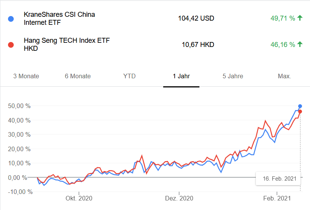Click the 104,42 USD price
Screen dimensions: 310x210
pyautogui.click(x=196, y=18)
